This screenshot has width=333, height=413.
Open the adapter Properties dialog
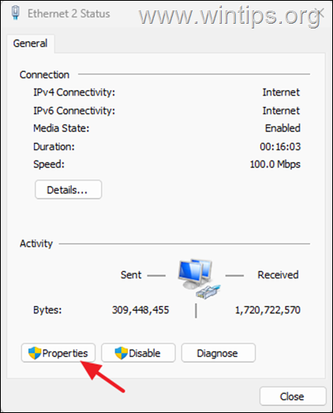(x=58, y=353)
